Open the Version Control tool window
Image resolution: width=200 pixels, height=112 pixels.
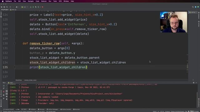click(8, 109)
